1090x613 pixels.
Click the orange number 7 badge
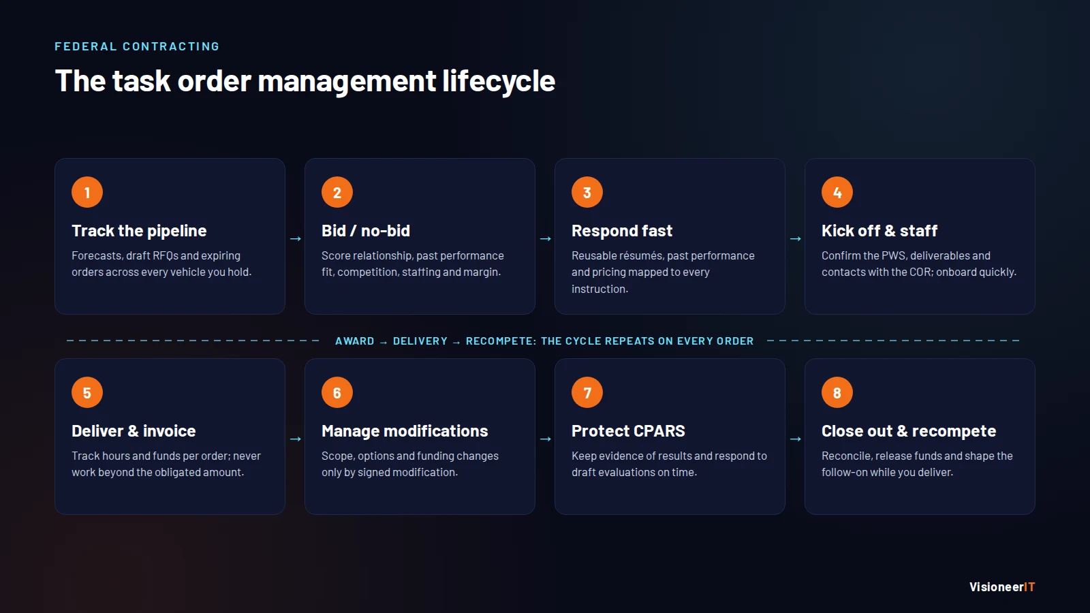[x=587, y=392]
